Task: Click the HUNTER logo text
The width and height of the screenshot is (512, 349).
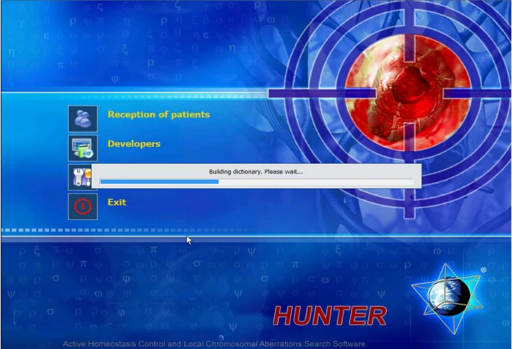Action: coord(330,315)
